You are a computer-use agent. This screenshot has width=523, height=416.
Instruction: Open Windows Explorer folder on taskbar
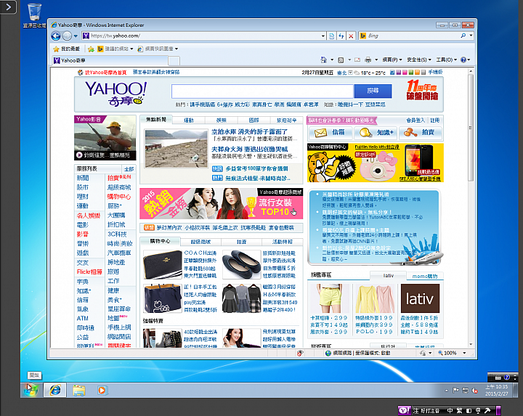(x=79, y=390)
